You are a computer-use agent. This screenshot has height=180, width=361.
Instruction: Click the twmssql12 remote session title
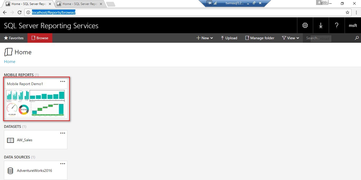click(x=235, y=3)
